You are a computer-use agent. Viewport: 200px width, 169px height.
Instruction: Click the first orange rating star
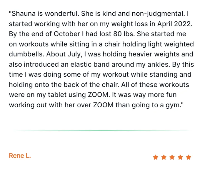click(x=156, y=157)
